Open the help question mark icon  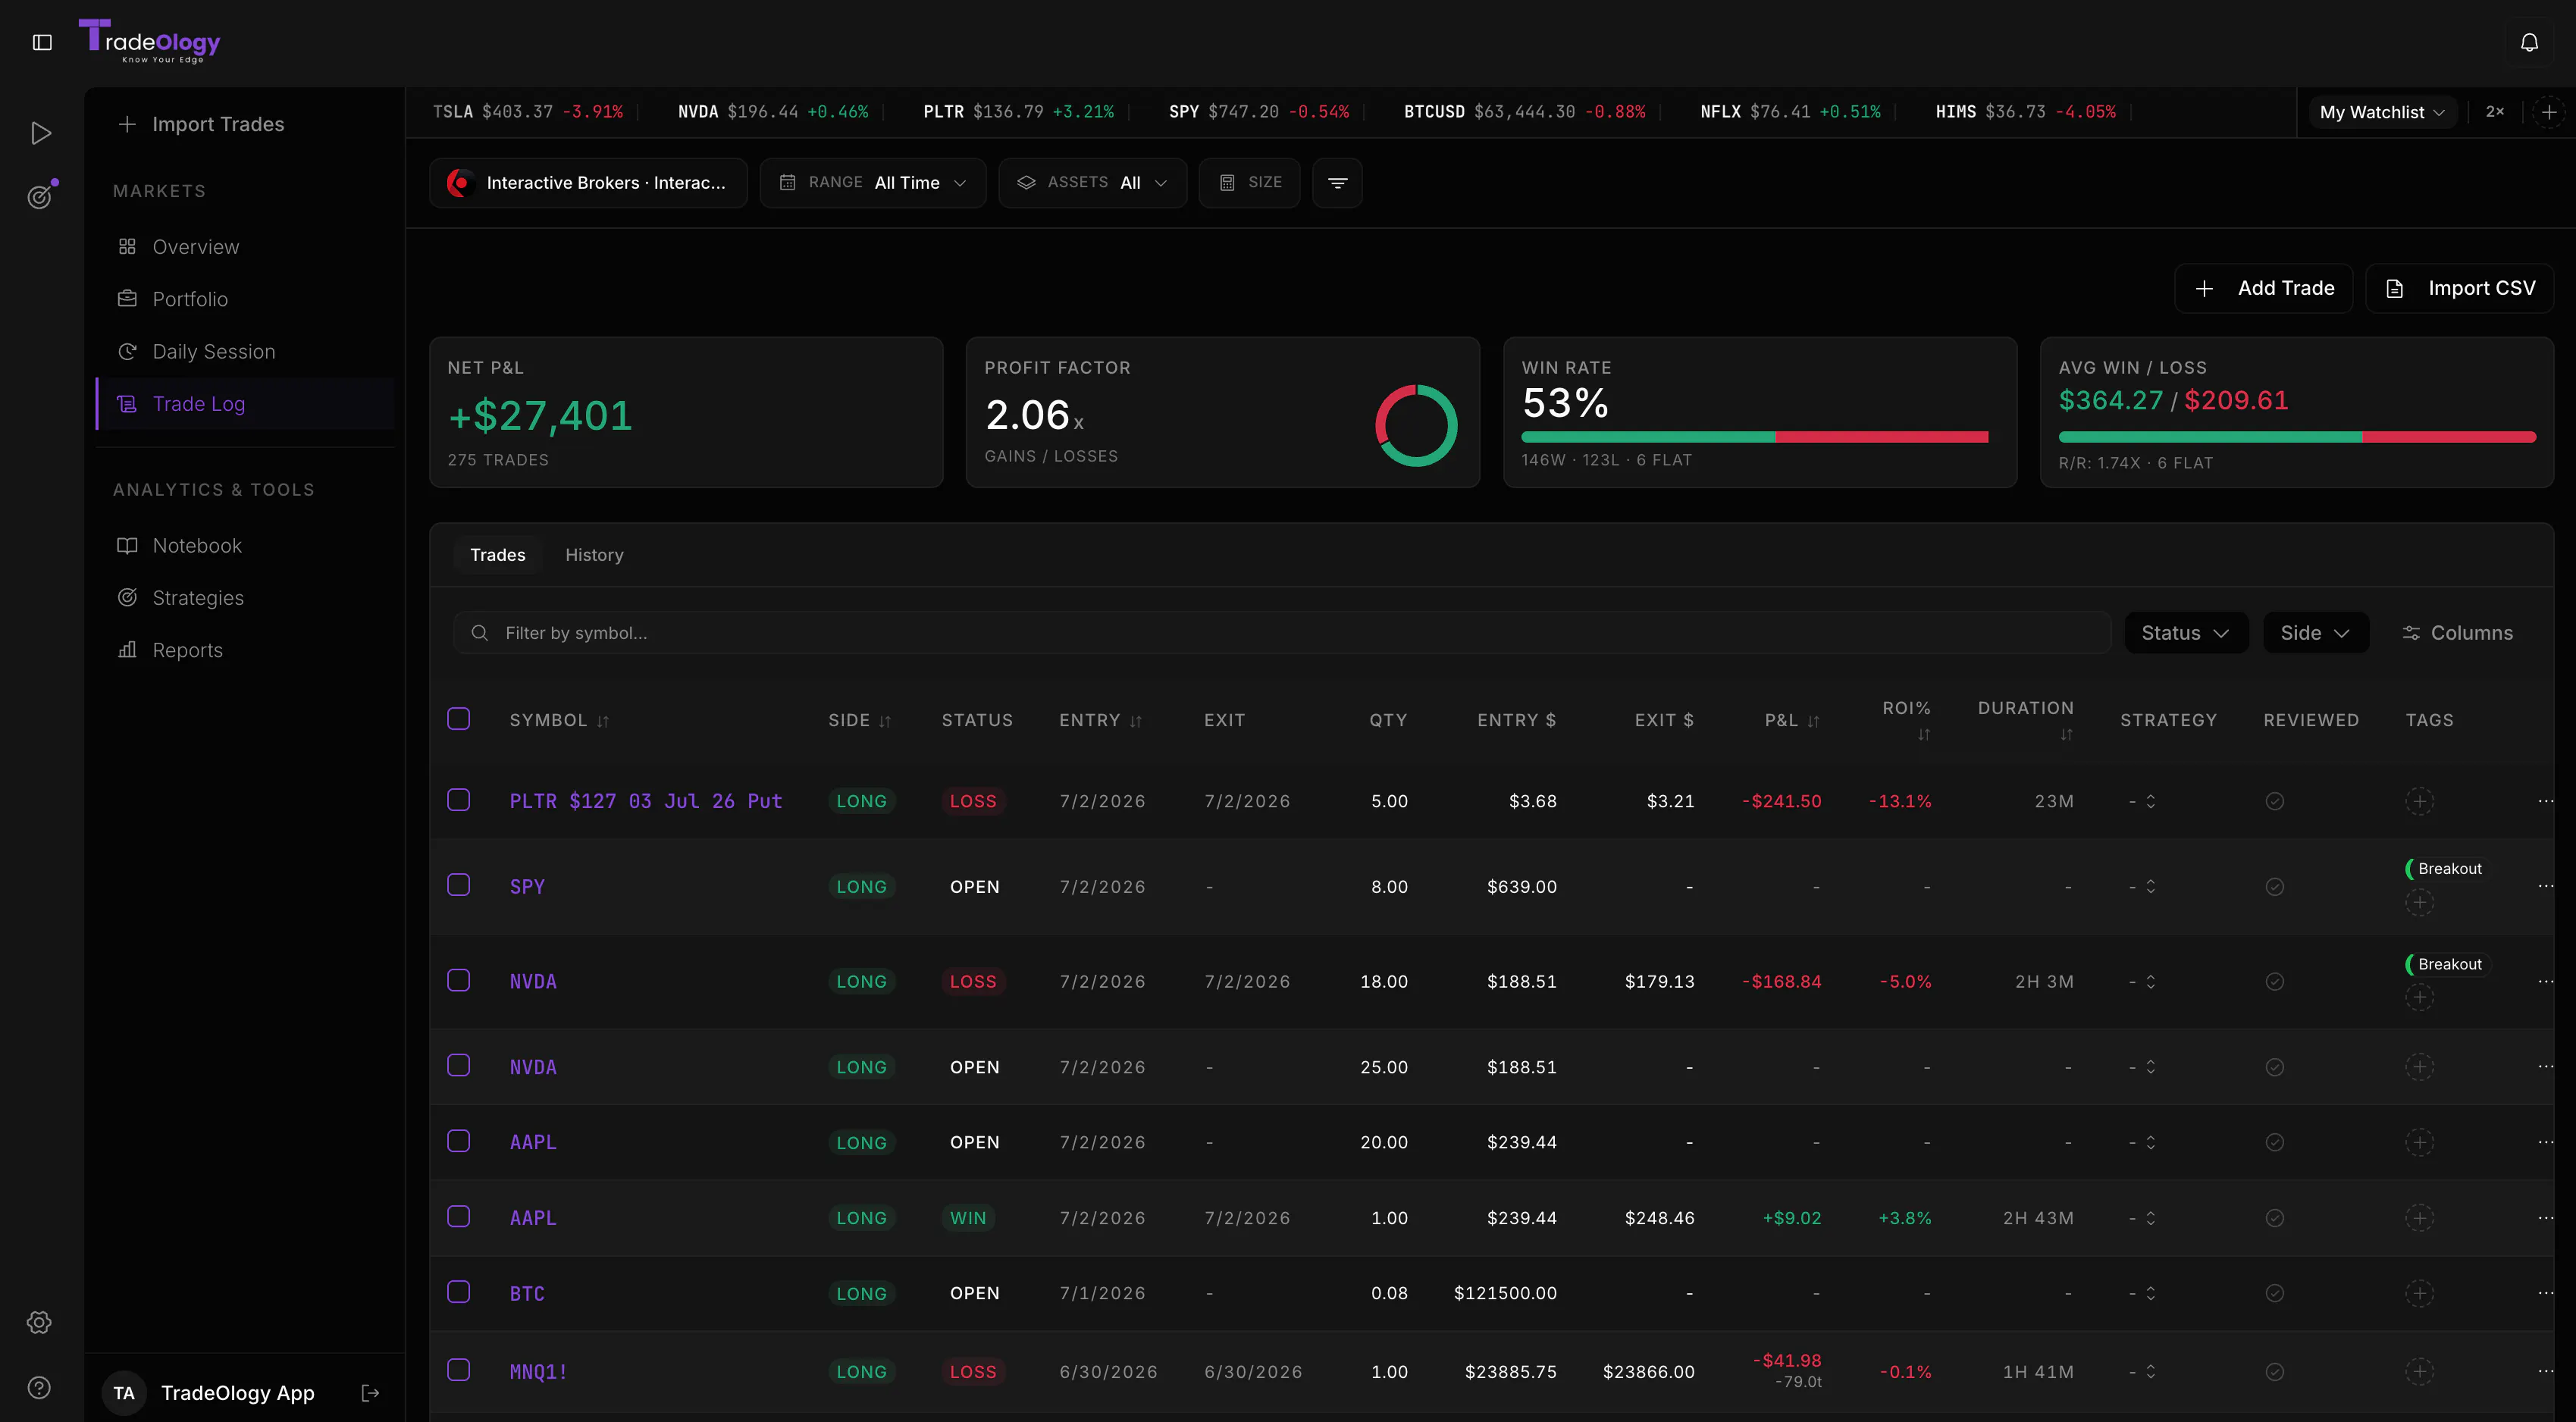(39, 1387)
